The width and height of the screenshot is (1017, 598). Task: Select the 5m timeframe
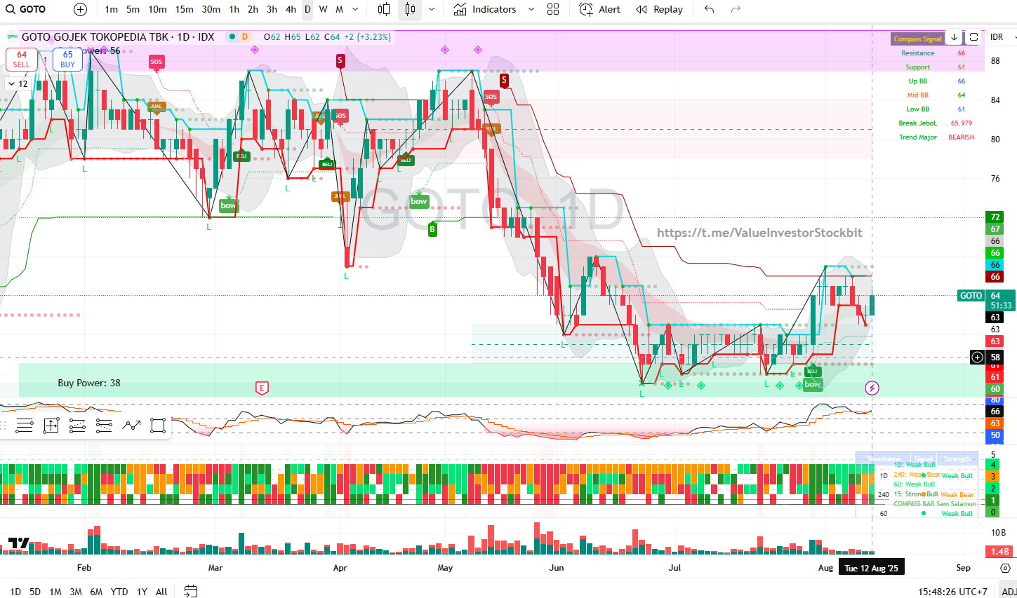(133, 9)
